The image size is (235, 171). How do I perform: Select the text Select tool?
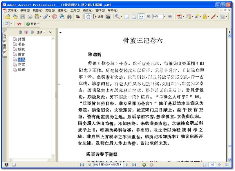click(x=98, y=16)
